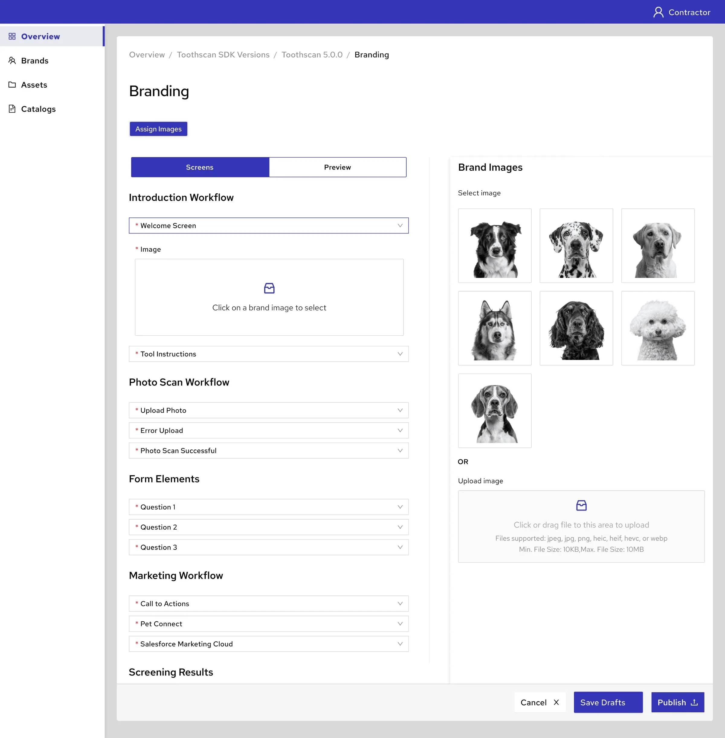Select the black spaniel brand image
This screenshot has width=725, height=738.
pyautogui.click(x=576, y=328)
